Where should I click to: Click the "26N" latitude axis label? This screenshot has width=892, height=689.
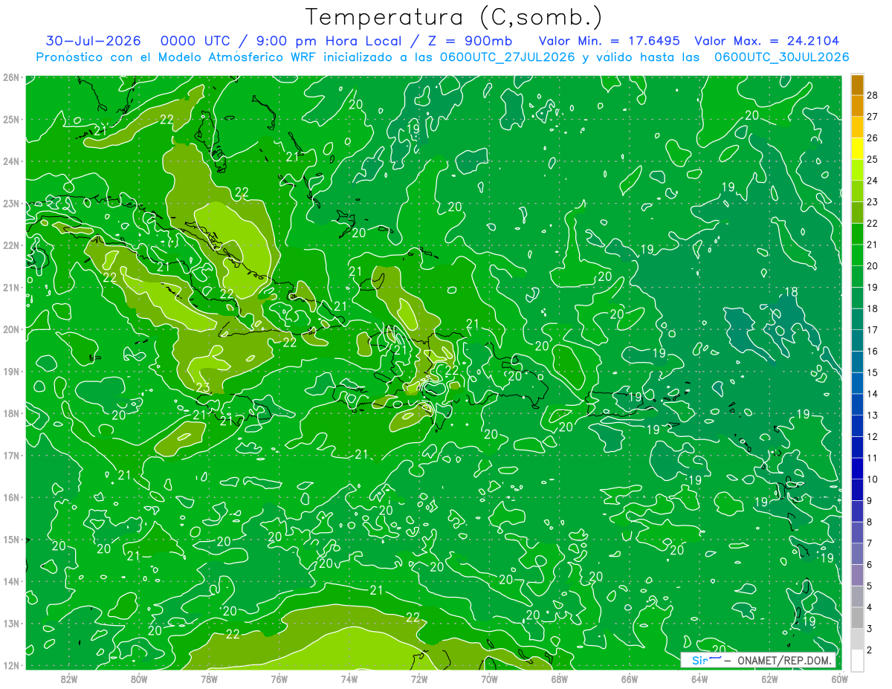point(10,77)
